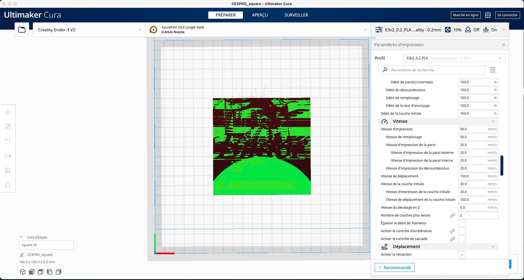Open the apps grid icon

(x=488, y=15)
